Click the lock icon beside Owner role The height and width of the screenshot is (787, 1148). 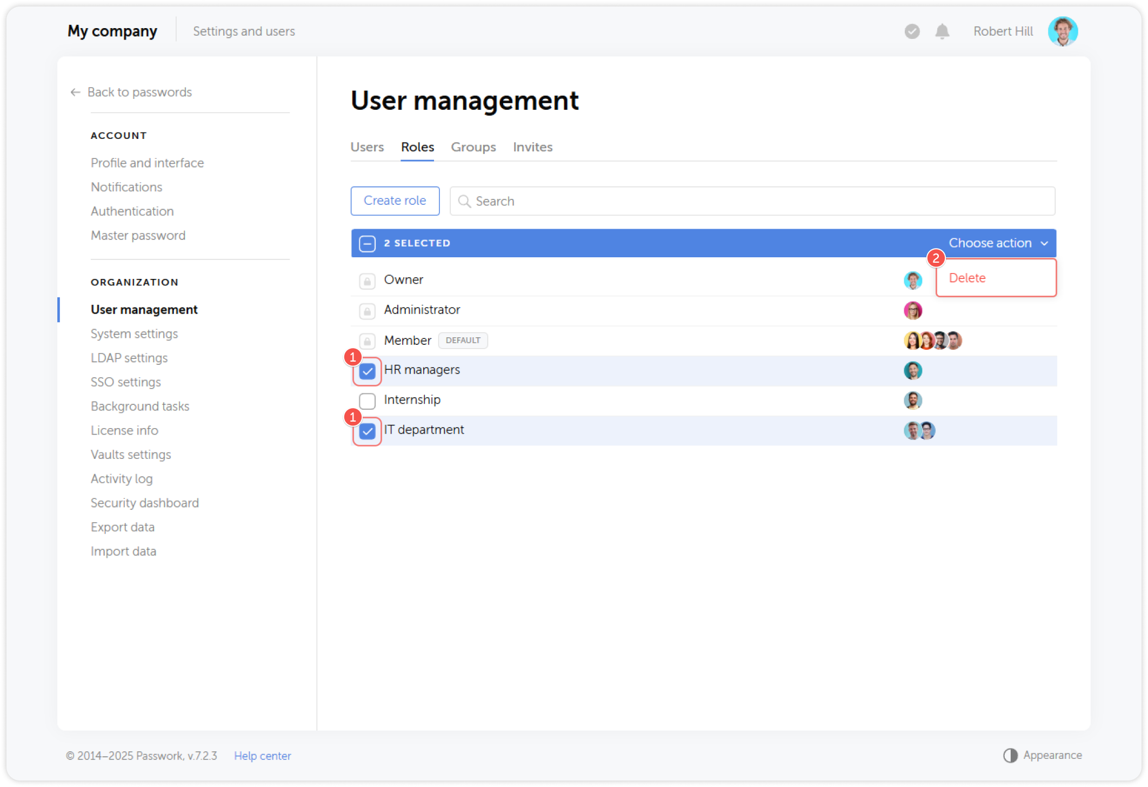click(x=367, y=281)
